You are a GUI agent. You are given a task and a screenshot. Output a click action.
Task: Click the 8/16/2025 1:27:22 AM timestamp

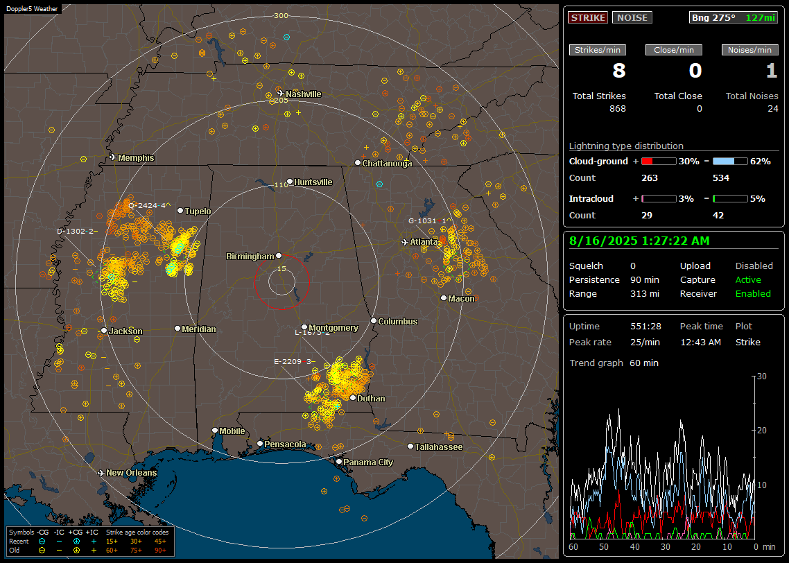[x=639, y=241]
